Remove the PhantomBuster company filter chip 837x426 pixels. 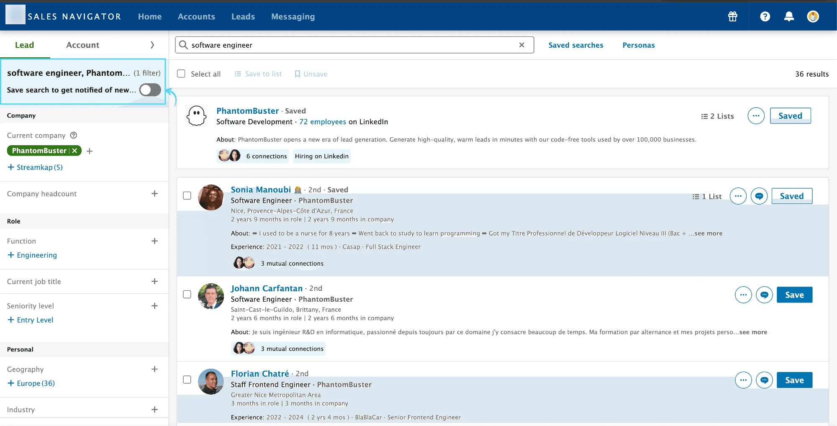tap(75, 151)
